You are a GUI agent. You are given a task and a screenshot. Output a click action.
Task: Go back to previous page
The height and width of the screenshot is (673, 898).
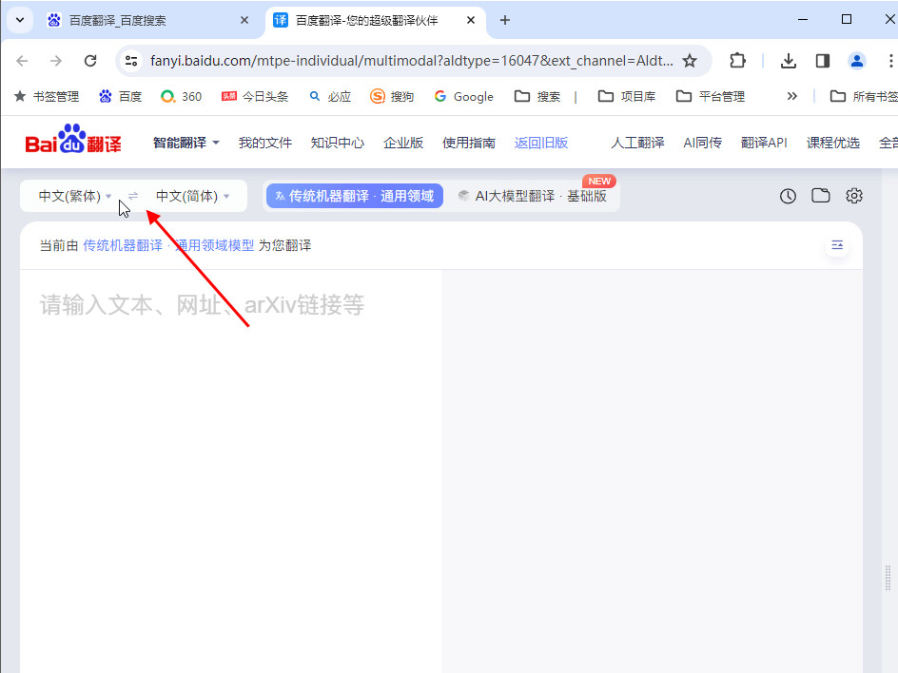point(22,61)
